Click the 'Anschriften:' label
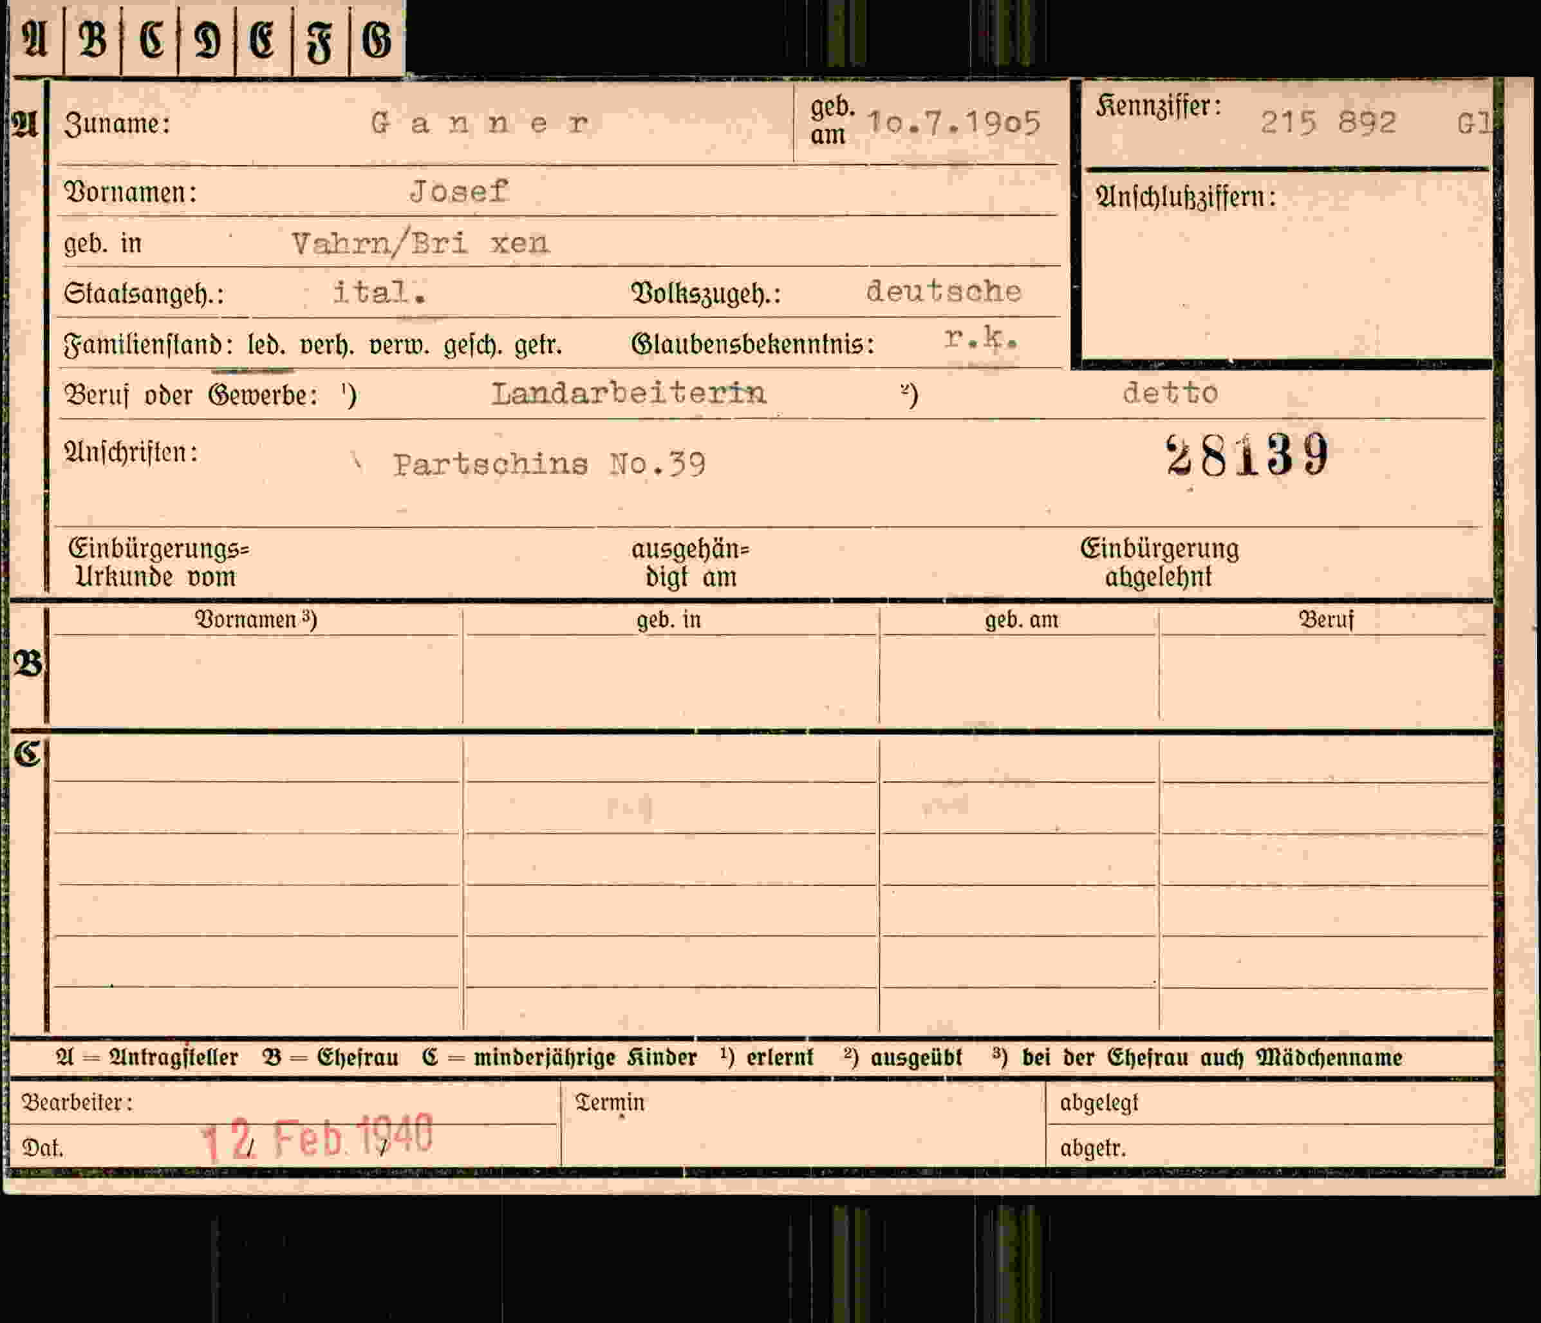The width and height of the screenshot is (1541, 1323). pyautogui.click(x=131, y=452)
